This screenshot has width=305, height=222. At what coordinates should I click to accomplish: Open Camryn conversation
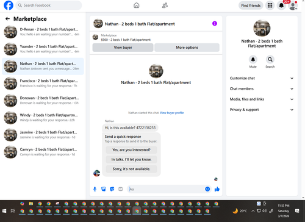coord(43,152)
